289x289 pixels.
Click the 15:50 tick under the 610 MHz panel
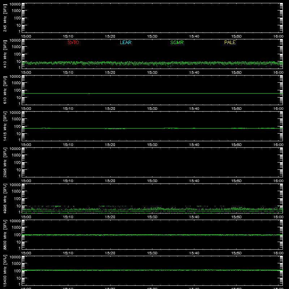click(x=236, y=109)
